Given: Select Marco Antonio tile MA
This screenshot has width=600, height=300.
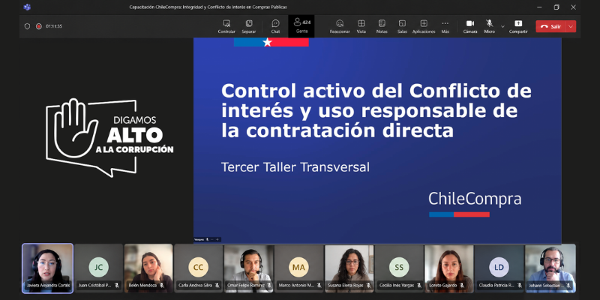Looking at the screenshot, I should pos(298,268).
